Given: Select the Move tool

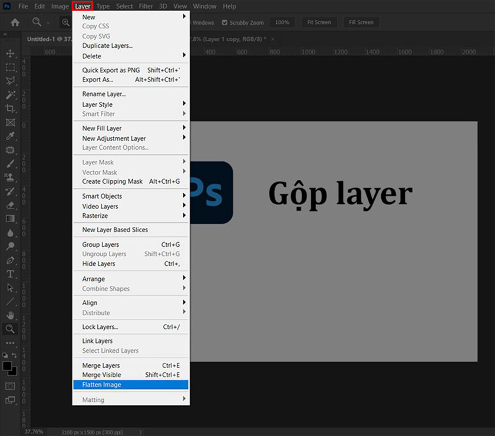Looking at the screenshot, I should coord(10,54).
